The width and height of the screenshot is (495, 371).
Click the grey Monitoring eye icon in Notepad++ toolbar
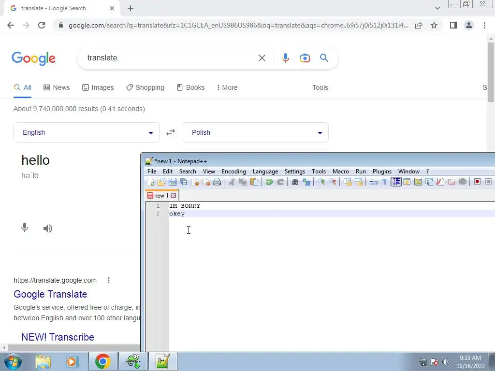463,182
